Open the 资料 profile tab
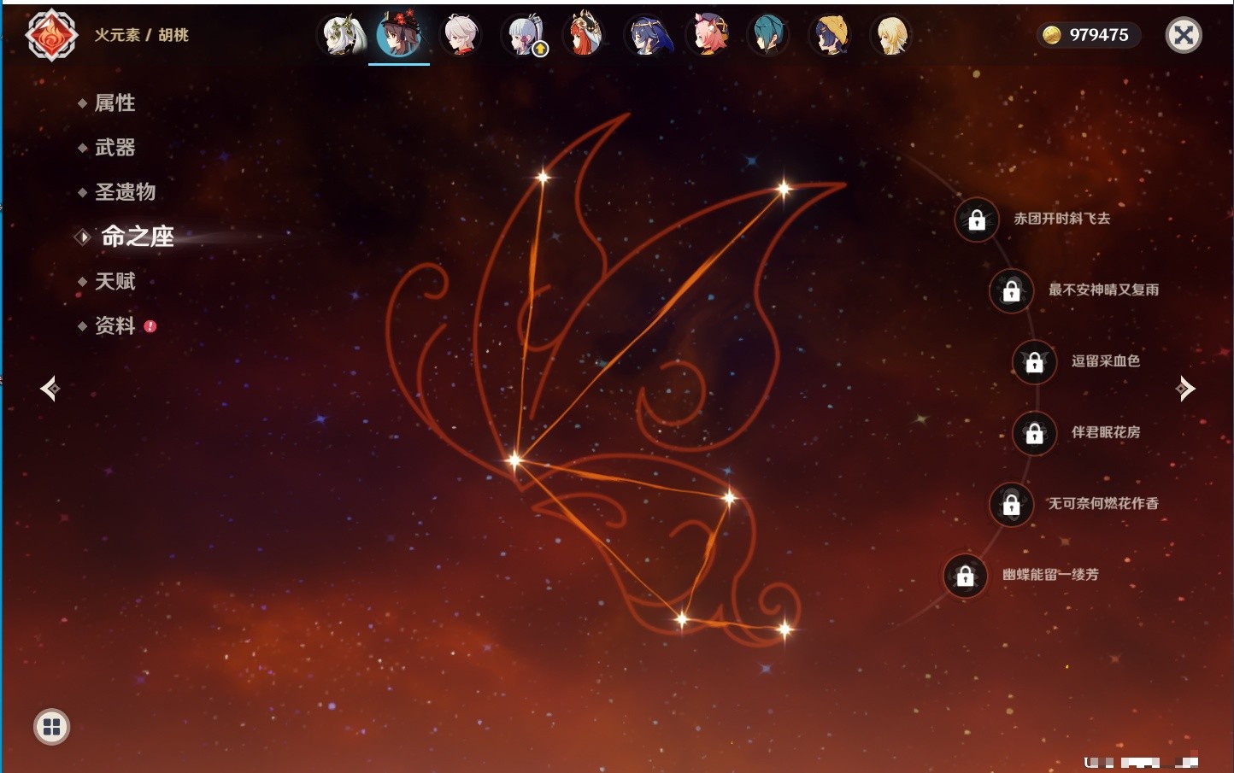Viewport: 1234px width, 773px height. click(115, 325)
